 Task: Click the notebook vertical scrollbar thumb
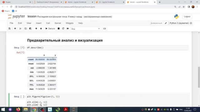(199, 77)
